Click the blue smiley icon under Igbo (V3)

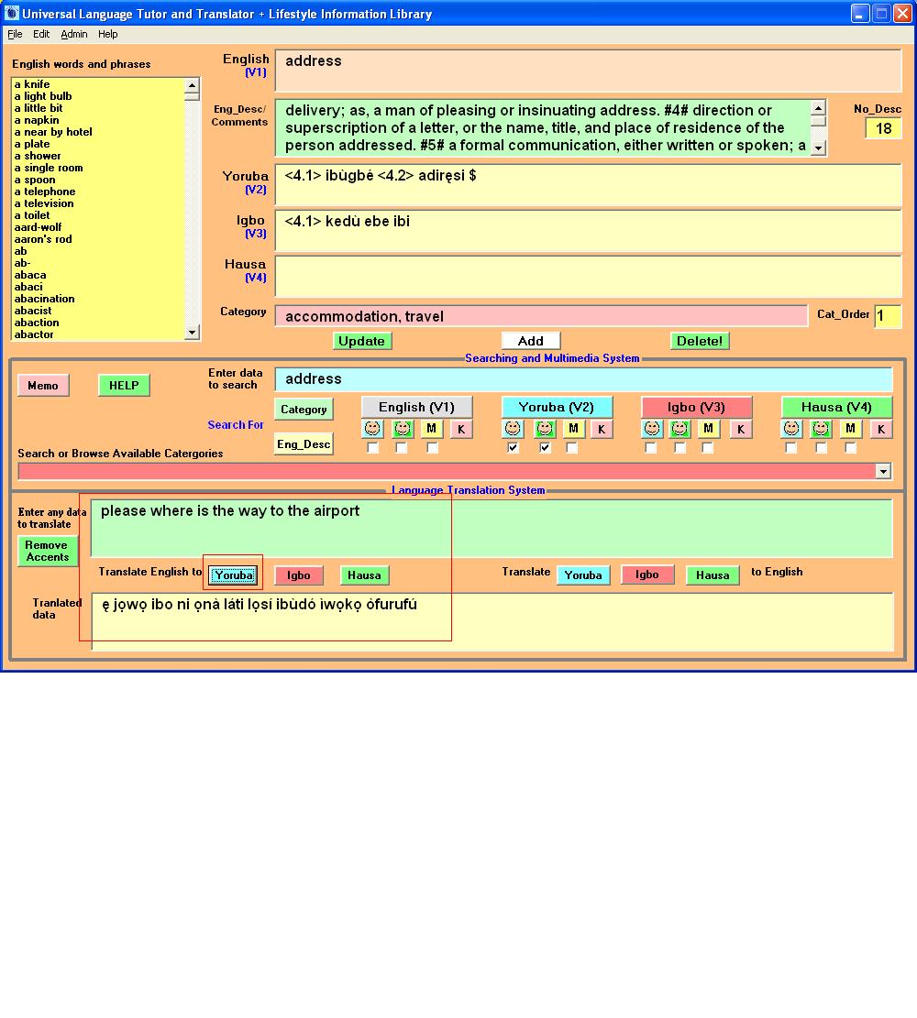click(x=652, y=429)
